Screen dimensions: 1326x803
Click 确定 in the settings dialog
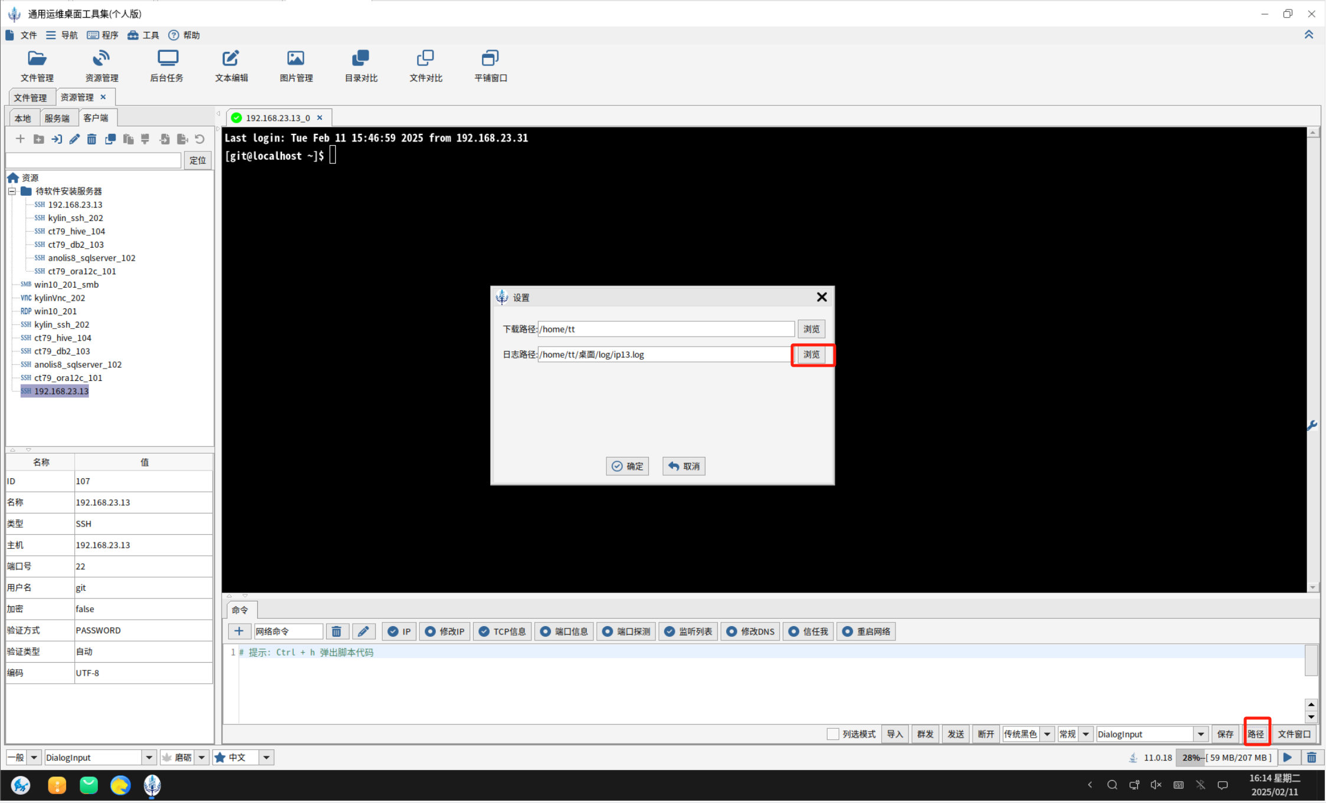[627, 466]
